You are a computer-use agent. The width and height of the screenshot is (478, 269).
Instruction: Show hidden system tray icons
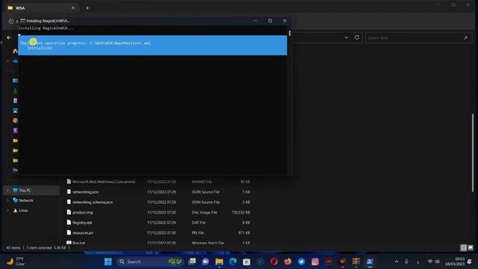pos(397,262)
